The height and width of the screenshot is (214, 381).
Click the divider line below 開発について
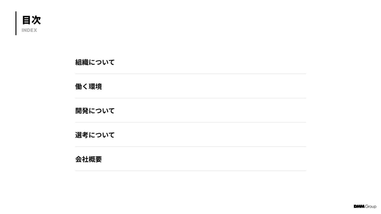tap(190, 122)
